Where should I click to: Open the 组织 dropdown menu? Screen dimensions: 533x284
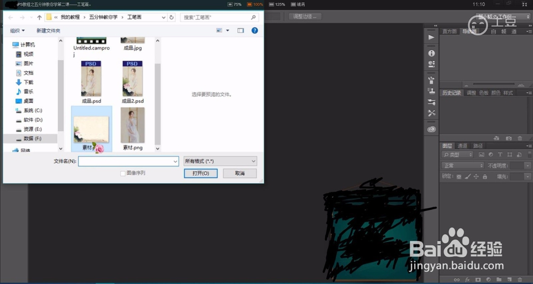pos(18,30)
